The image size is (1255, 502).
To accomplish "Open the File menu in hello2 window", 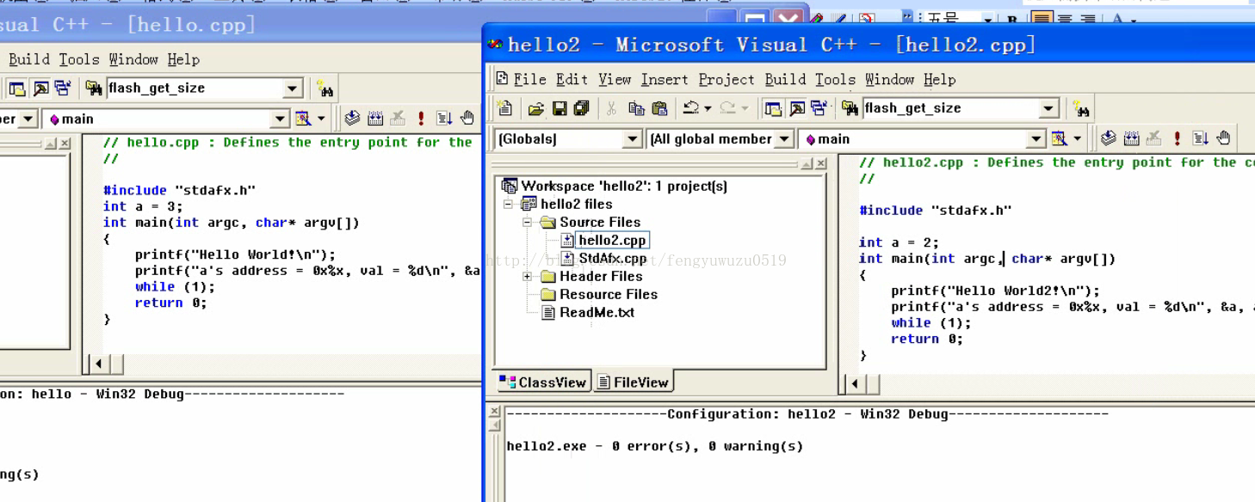I will click(529, 79).
